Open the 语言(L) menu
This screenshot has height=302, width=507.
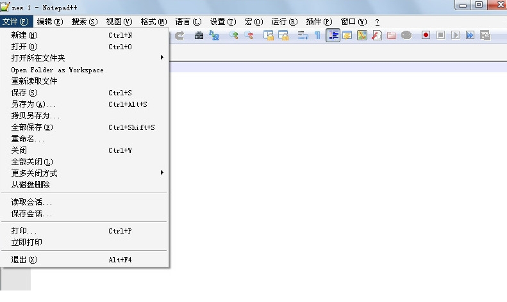[188, 22]
